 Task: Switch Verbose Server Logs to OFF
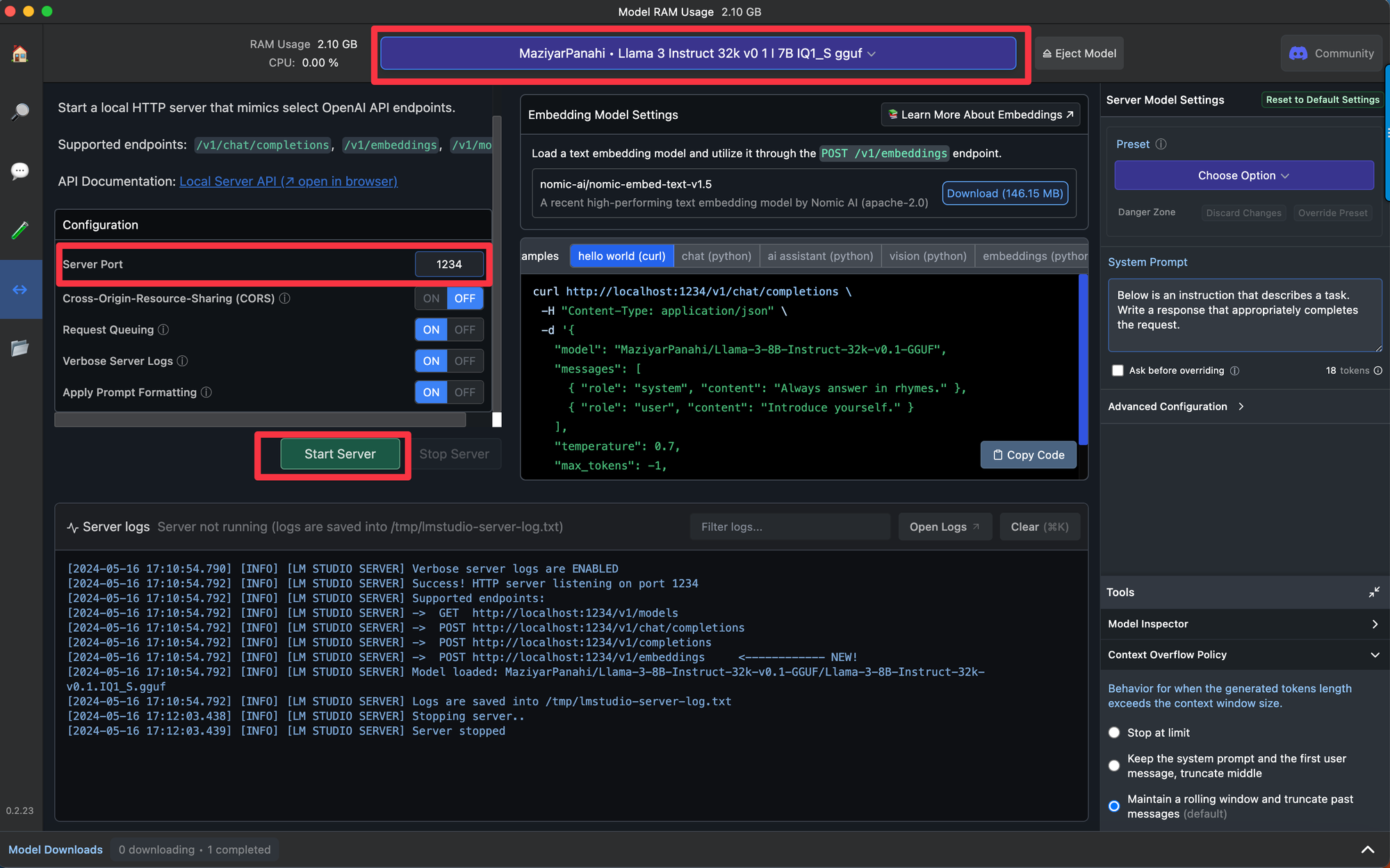[x=465, y=361]
